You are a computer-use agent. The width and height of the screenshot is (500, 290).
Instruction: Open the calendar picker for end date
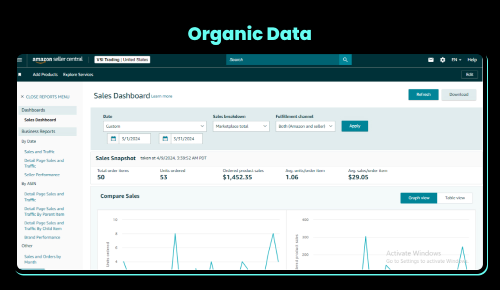pyautogui.click(x=165, y=138)
